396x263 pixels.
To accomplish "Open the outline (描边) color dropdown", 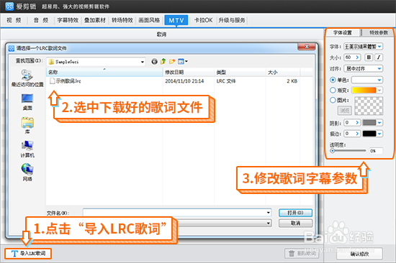I will coord(379,134).
